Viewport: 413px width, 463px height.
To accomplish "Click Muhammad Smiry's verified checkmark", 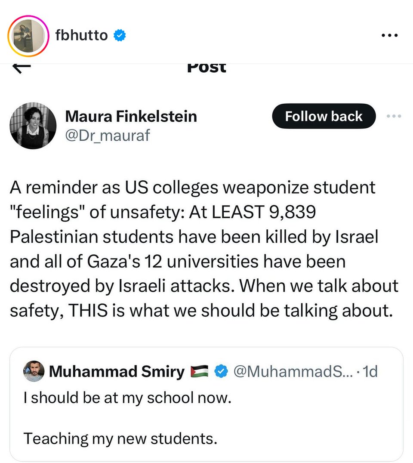I will click(x=222, y=370).
